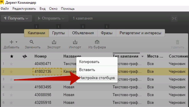Screen dimensions: 189x107
Task: Click the Тип кампании column header
Action: coord(125,56)
